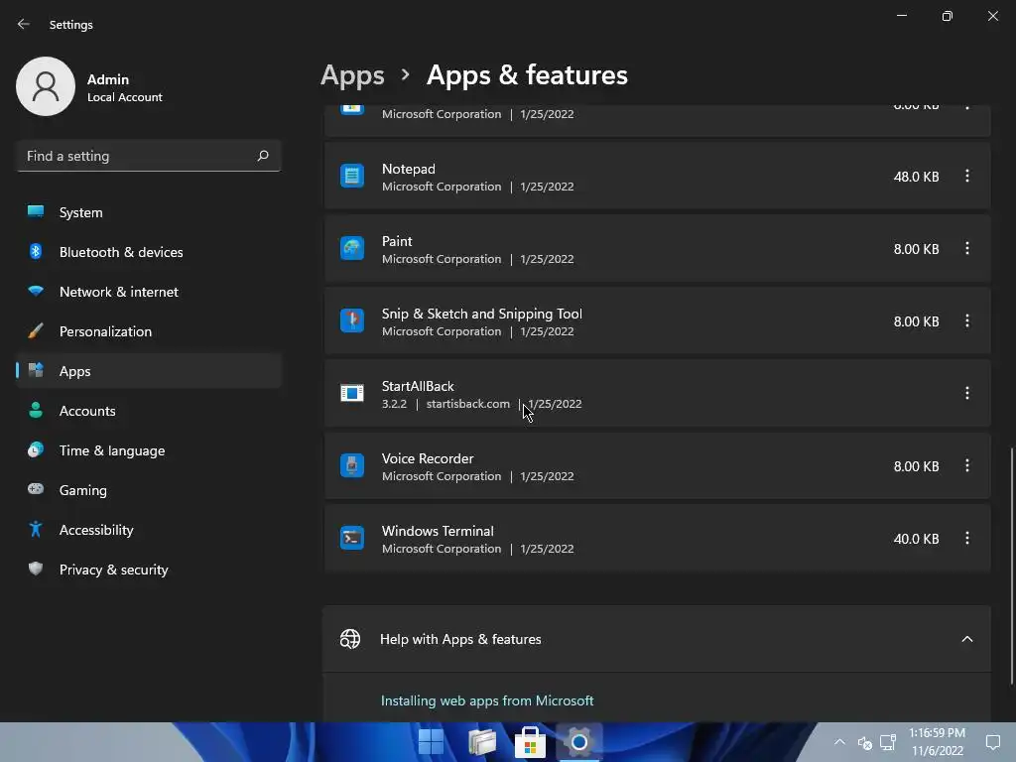Click the Apps breadcrumb link
This screenshot has height=762, width=1016.
coord(352,75)
